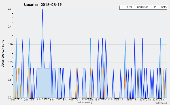Image resolution: width=170 pixels, height=105 pixels.
Task: Click the peak at value 3.0
Action: 42,9
